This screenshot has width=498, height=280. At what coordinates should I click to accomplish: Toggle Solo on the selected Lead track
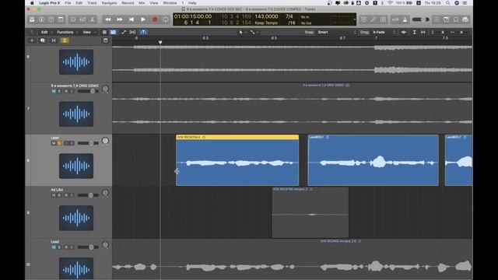coord(59,143)
